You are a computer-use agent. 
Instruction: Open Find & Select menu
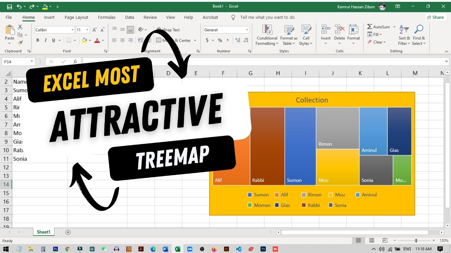(x=419, y=35)
